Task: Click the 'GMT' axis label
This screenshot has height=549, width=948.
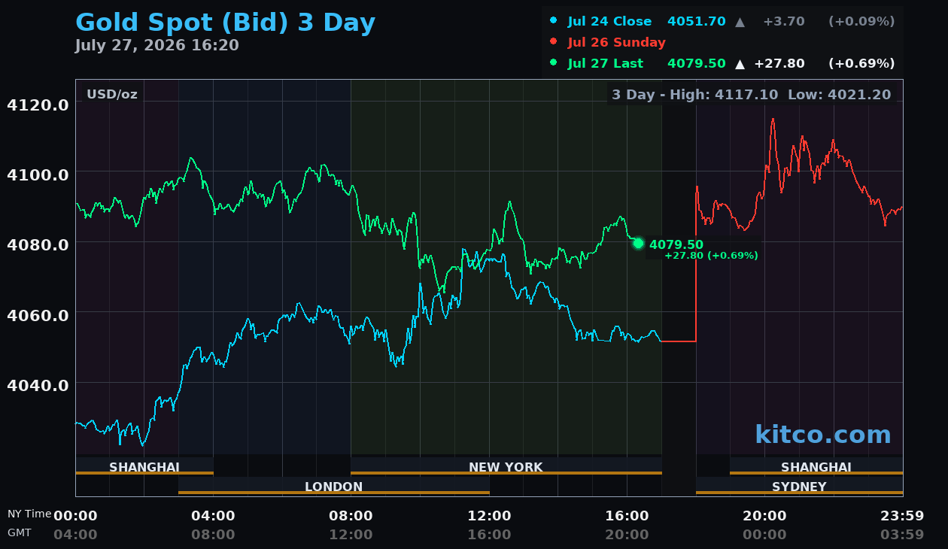Action: tap(20, 532)
